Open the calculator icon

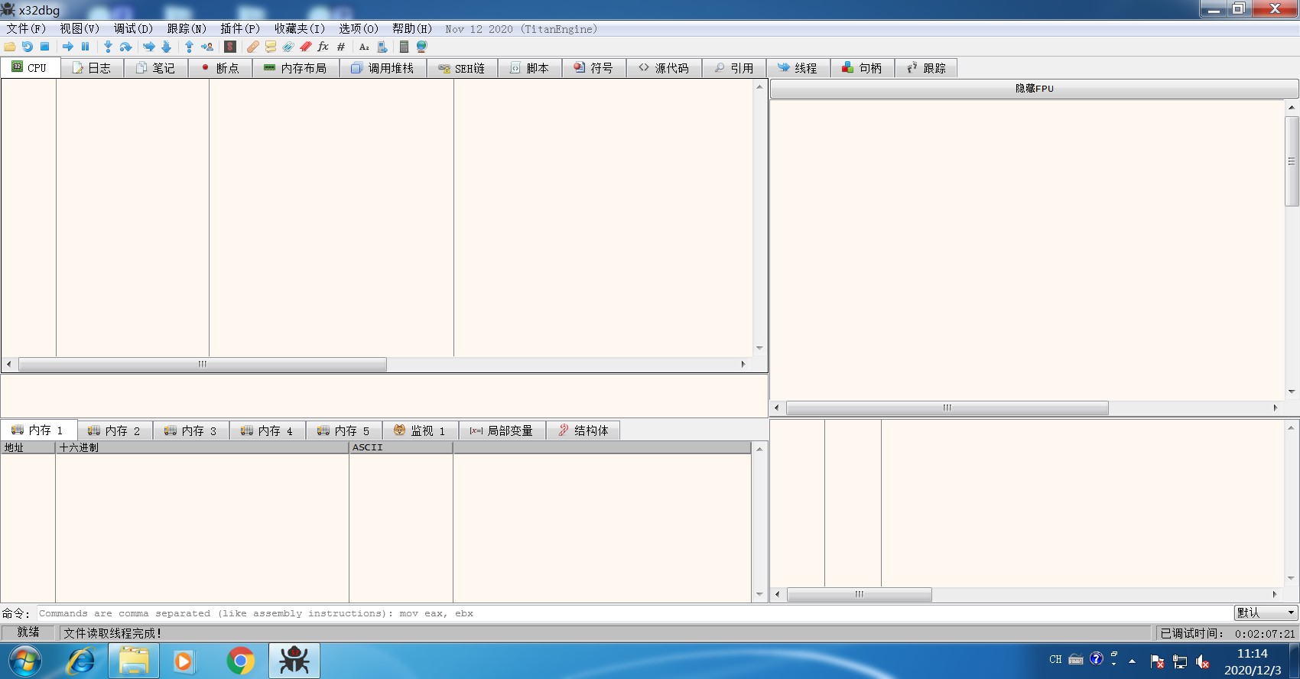pos(404,47)
